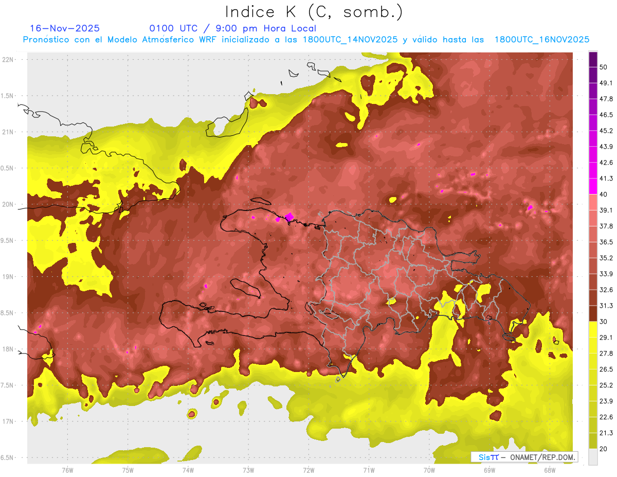
Task: Click the '39.1' colorbar label
Action: pyautogui.click(x=606, y=210)
